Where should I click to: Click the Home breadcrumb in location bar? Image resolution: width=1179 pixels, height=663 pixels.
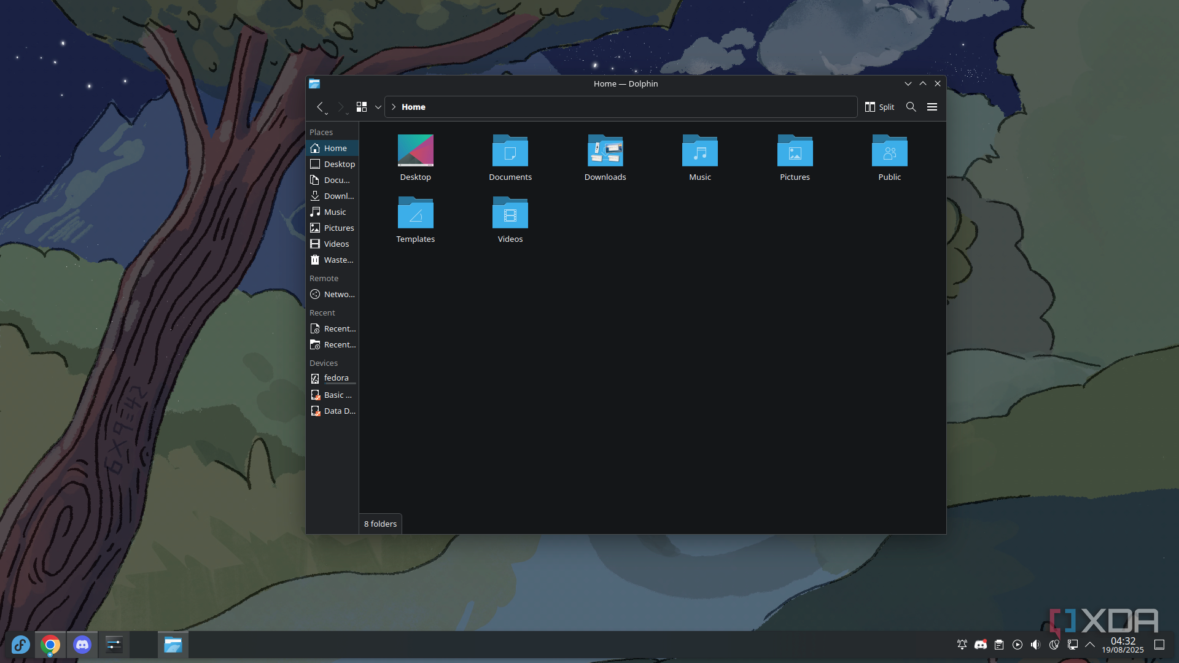coord(413,107)
